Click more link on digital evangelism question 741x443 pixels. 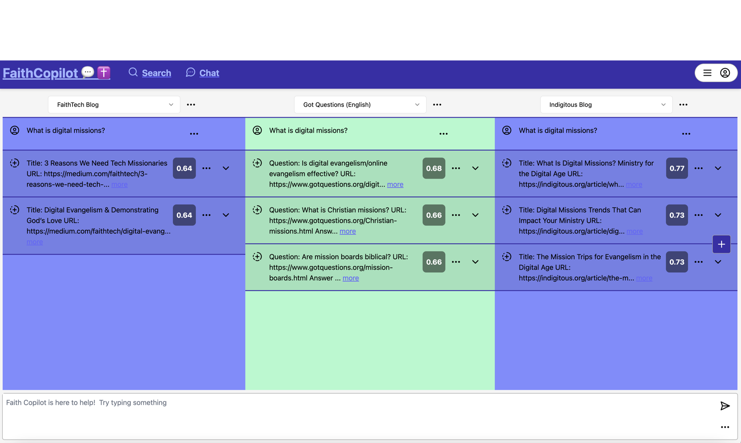tap(395, 185)
